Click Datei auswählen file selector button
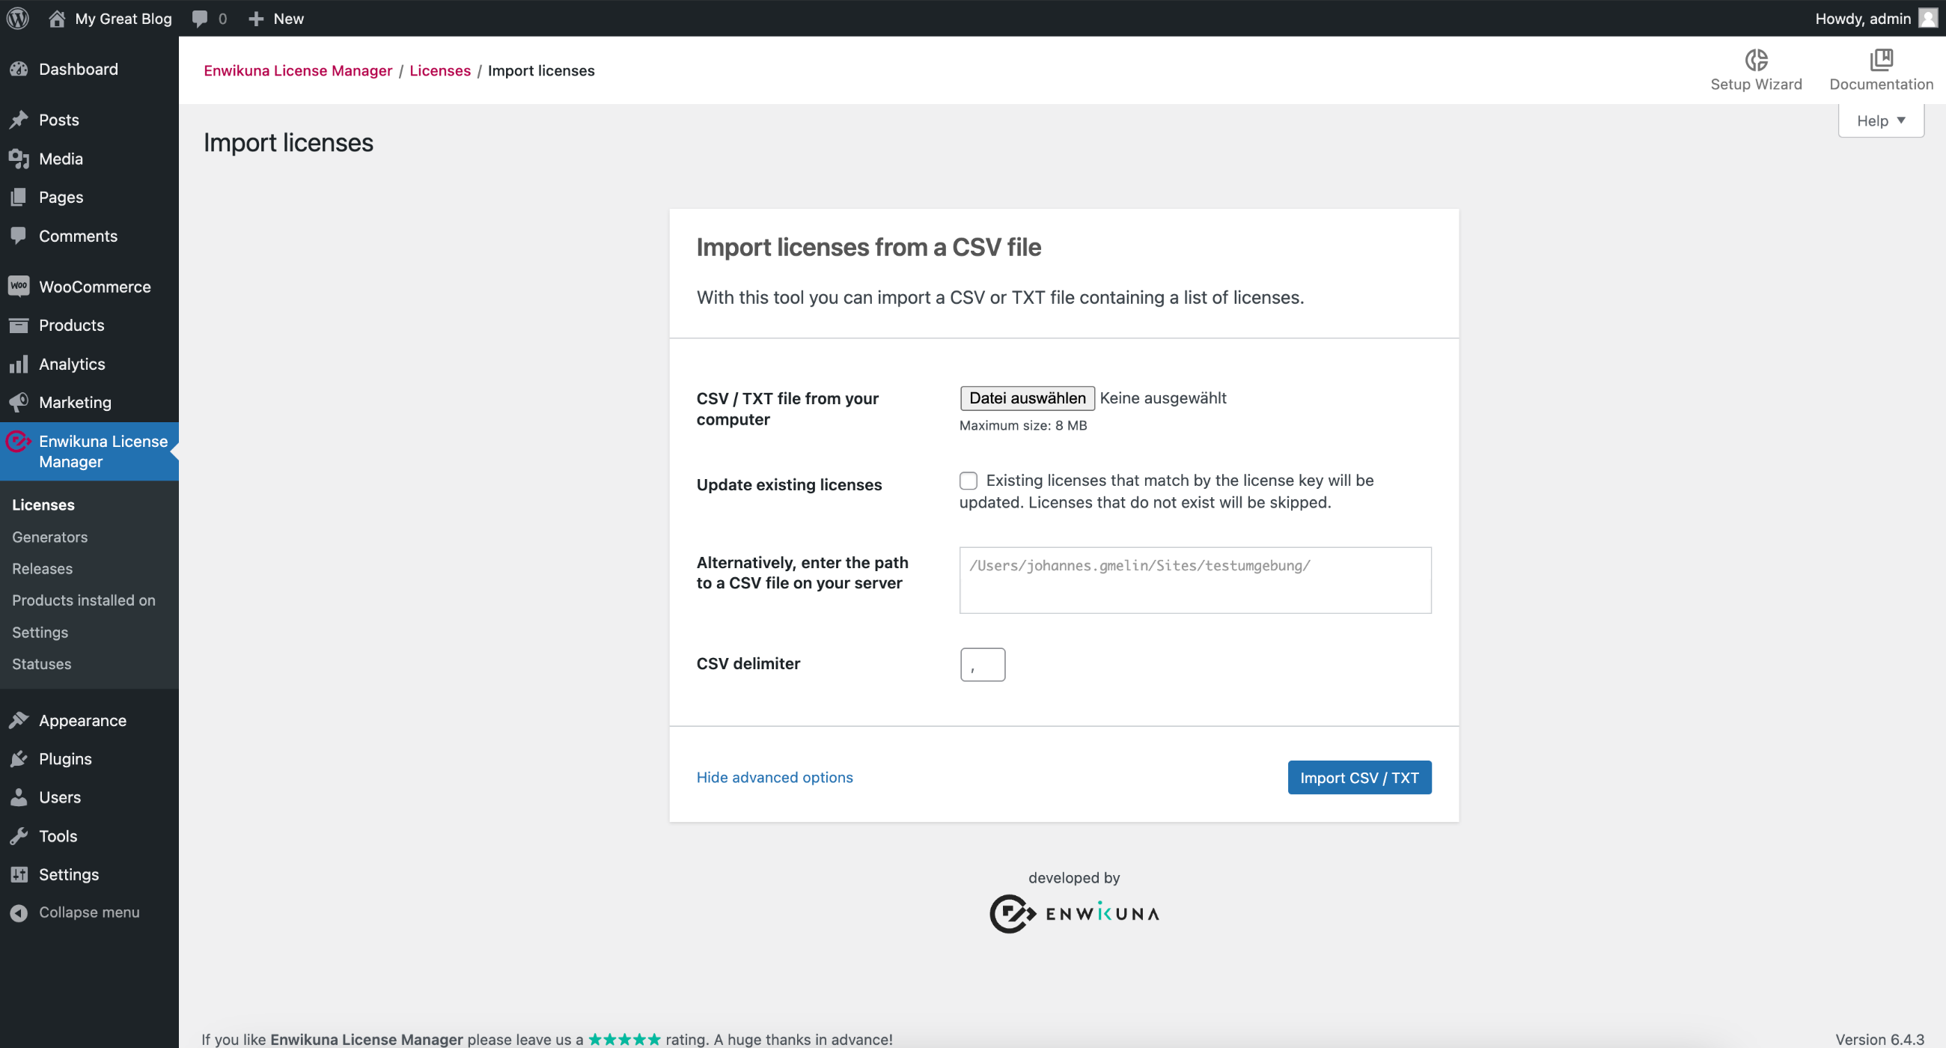The width and height of the screenshot is (1946, 1048). pos(1027,397)
